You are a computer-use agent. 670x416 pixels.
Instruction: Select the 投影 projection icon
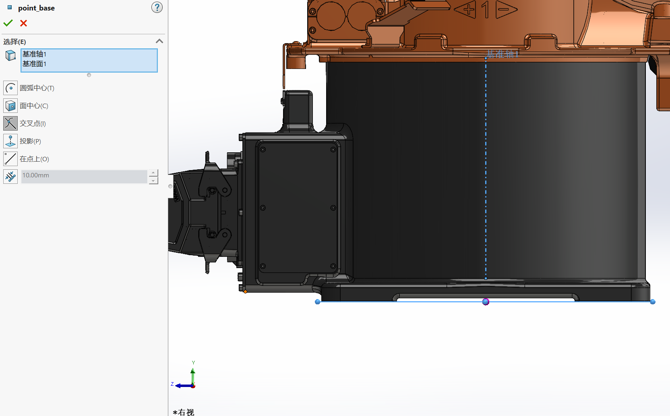coord(10,141)
